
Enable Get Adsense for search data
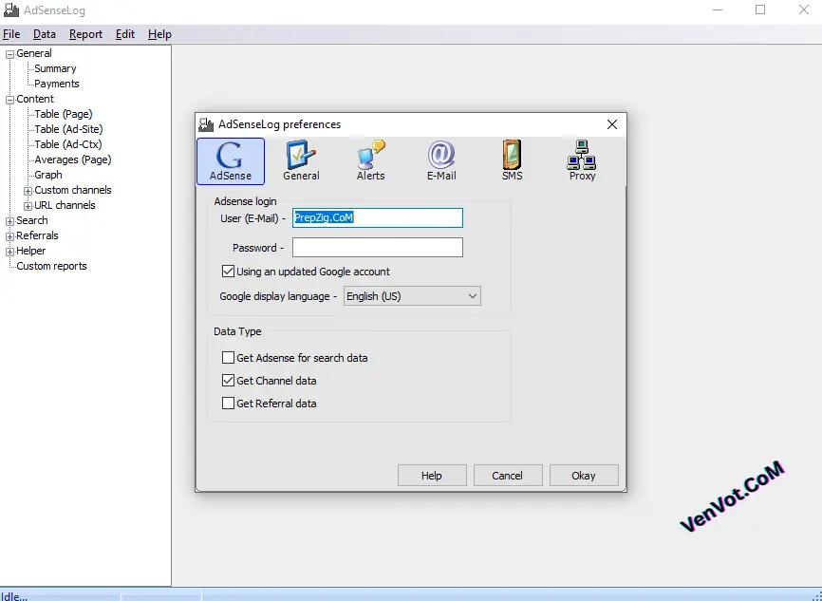click(228, 358)
